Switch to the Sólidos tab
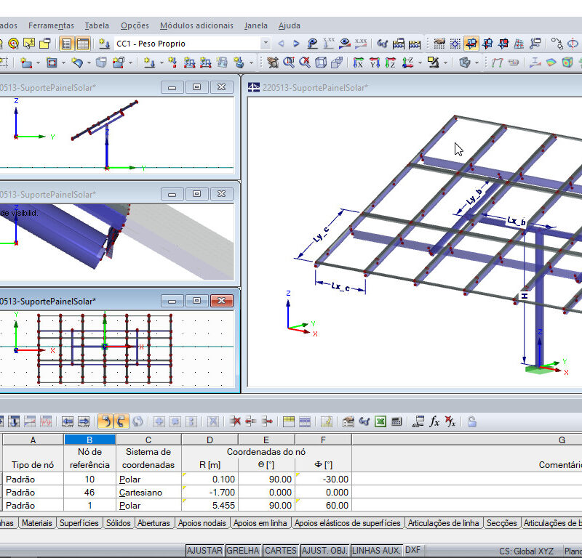Screen dimensions: 582x558 coord(119,523)
